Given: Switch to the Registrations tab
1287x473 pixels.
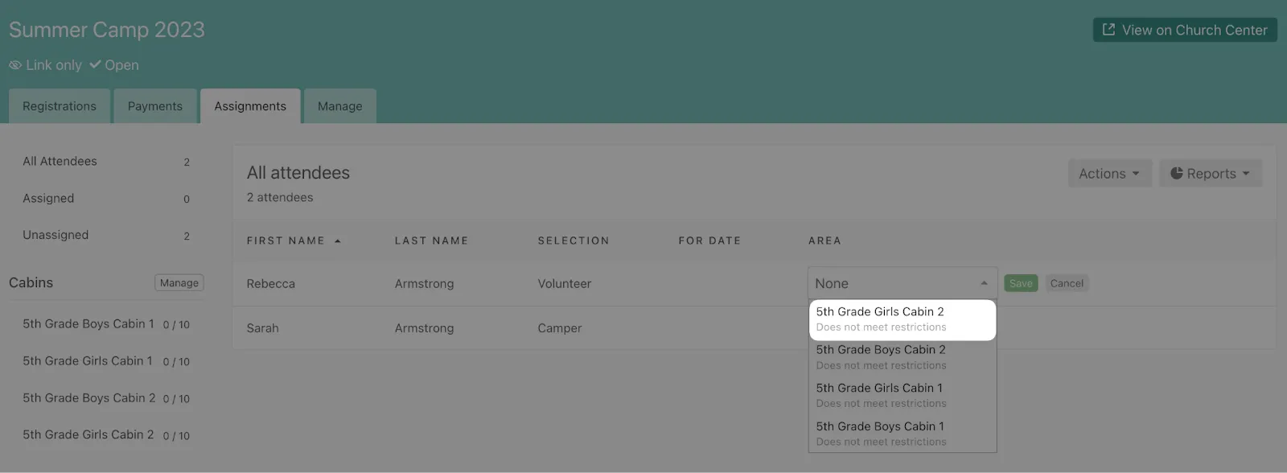Looking at the screenshot, I should pyautogui.click(x=60, y=106).
